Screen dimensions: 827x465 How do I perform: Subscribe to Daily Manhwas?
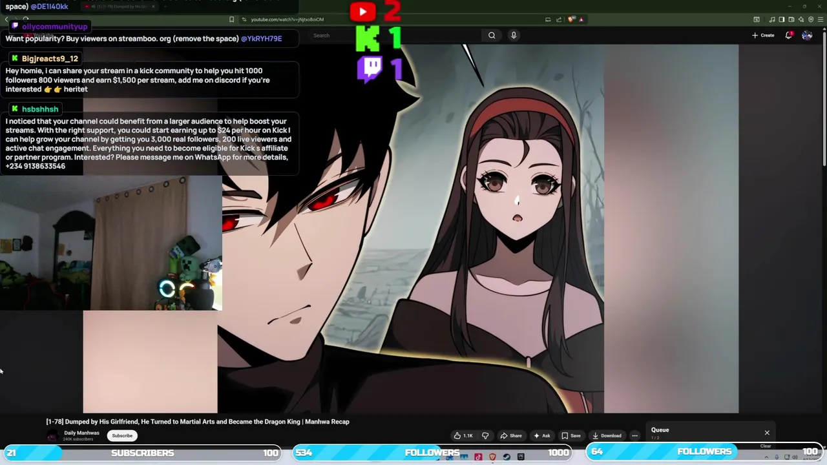(122, 436)
